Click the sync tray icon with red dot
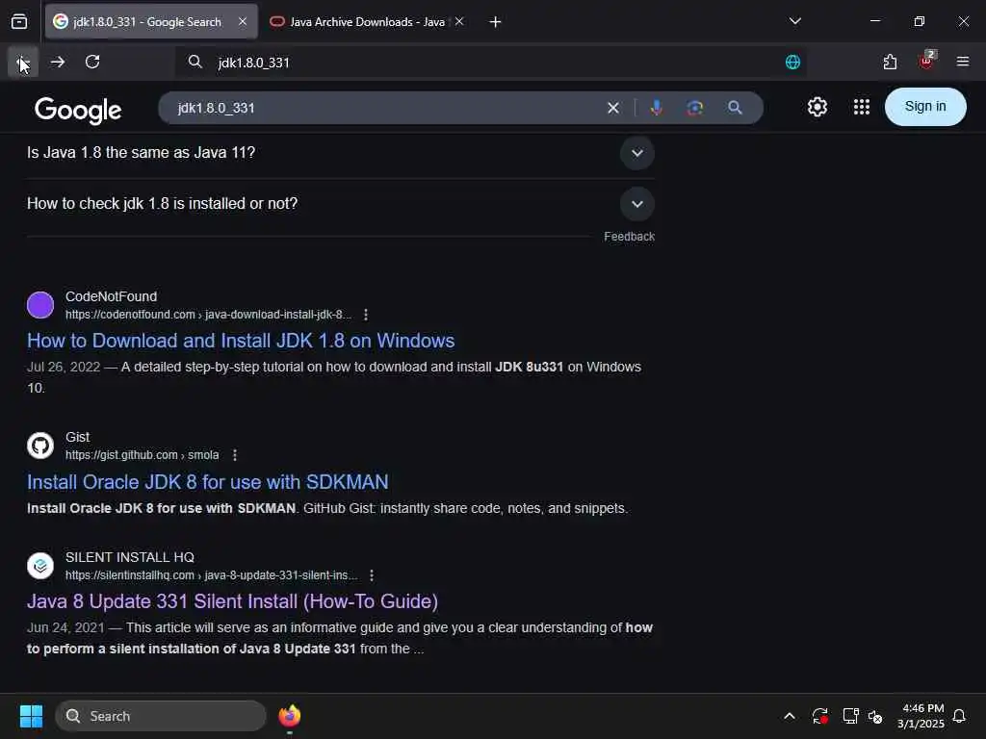Screen dimensions: 986x739 (x=819, y=716)
